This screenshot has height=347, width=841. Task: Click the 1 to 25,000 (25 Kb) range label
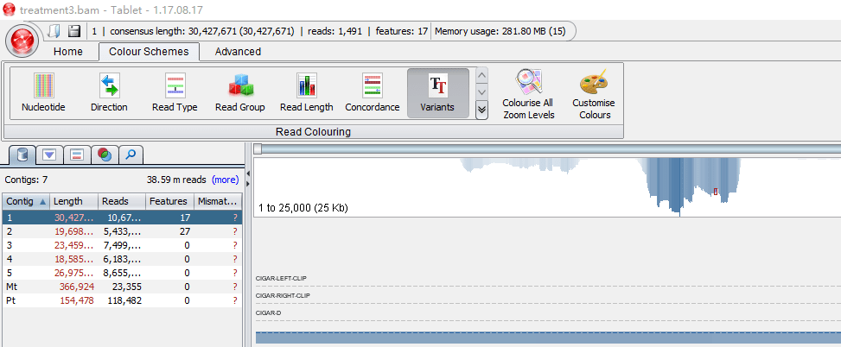(x=303, y=208)
